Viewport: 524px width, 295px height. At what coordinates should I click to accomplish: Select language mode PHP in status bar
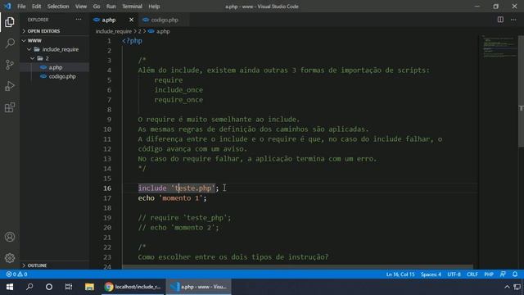(489, 275)
